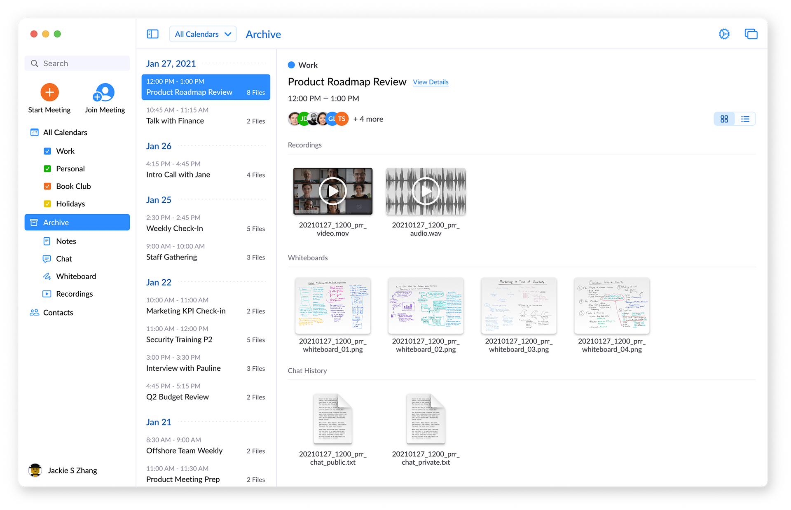Select the Product Roadmap Review meeting

point(206,87)
